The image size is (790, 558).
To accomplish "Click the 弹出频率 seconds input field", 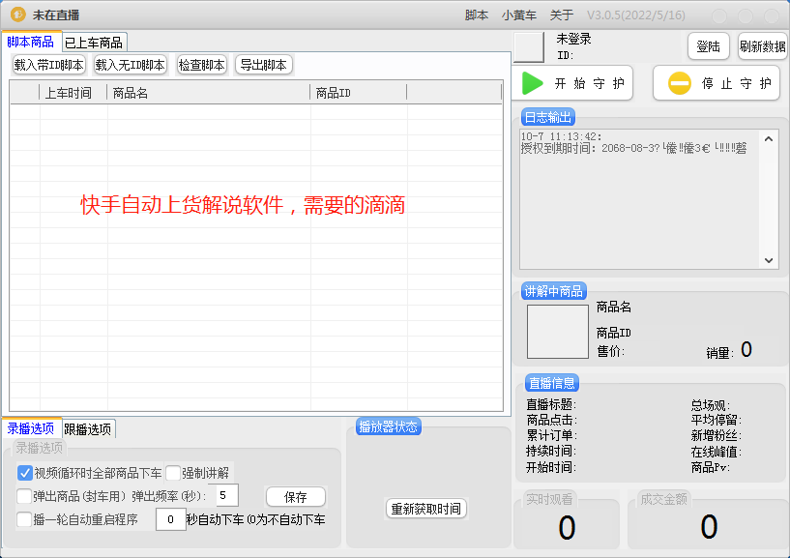I will [226, 495].
